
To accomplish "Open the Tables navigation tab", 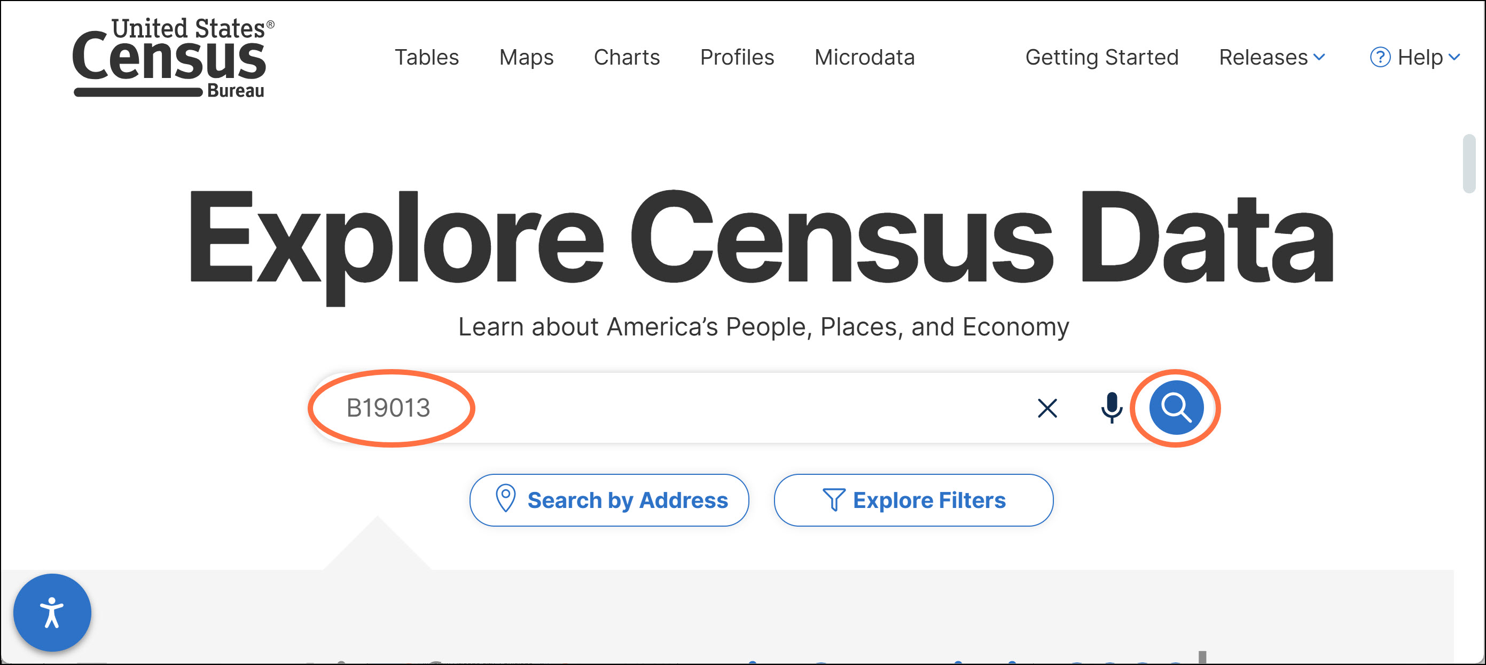I will (x=426, y=57).
